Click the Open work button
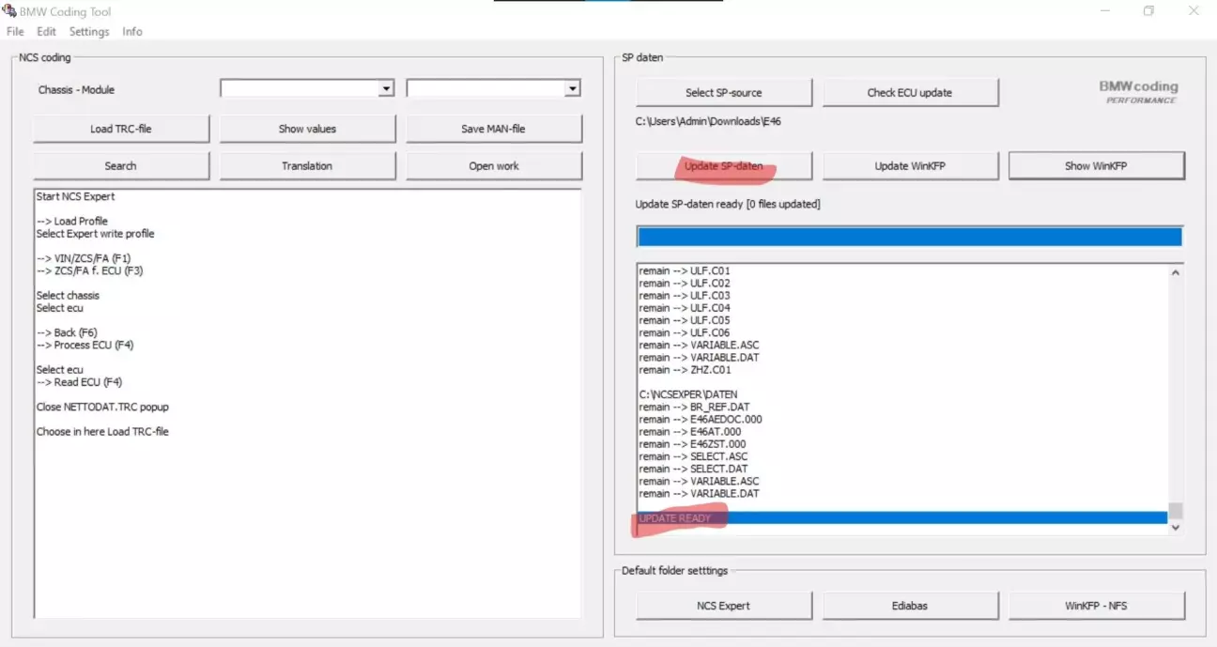The height and width of the screenshot is (647, 1217). (494, 165)
